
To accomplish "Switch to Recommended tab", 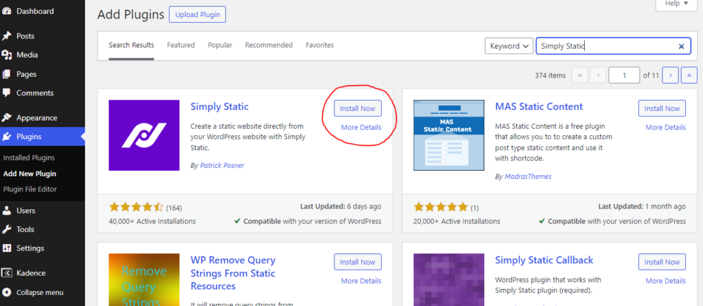I will pos(269,45).
